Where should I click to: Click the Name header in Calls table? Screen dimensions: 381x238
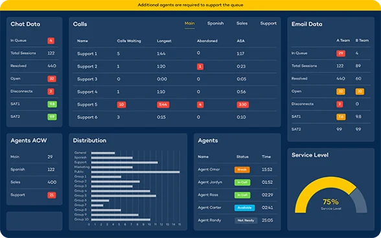point(82,41)
